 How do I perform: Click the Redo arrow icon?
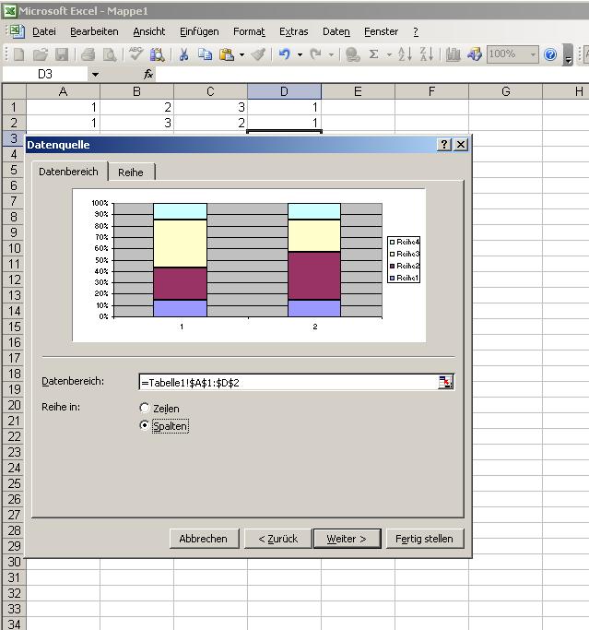pos(315,54)
